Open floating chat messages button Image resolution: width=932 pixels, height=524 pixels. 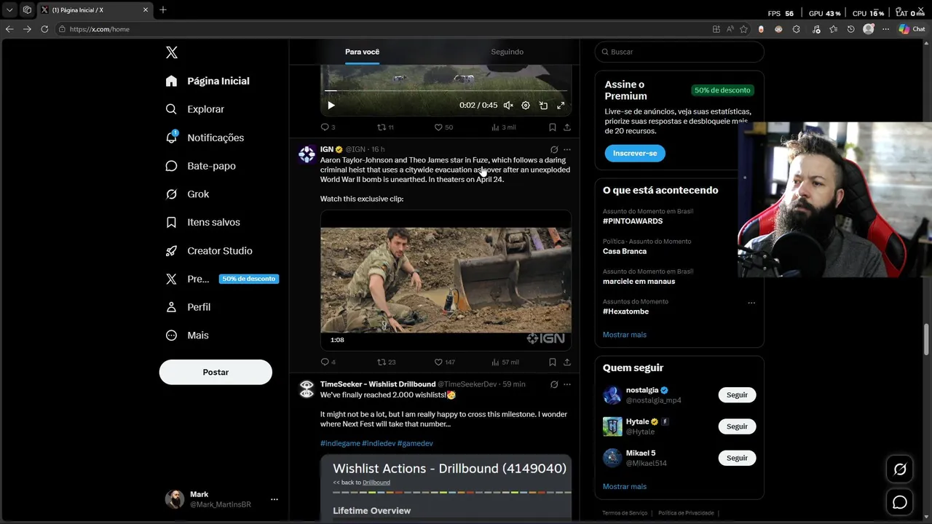(900, 502)
